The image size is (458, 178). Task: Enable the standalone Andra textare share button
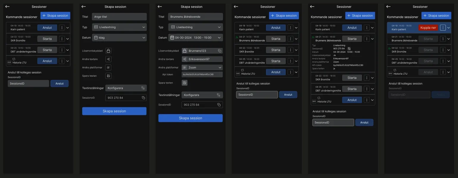coord(108,59)
